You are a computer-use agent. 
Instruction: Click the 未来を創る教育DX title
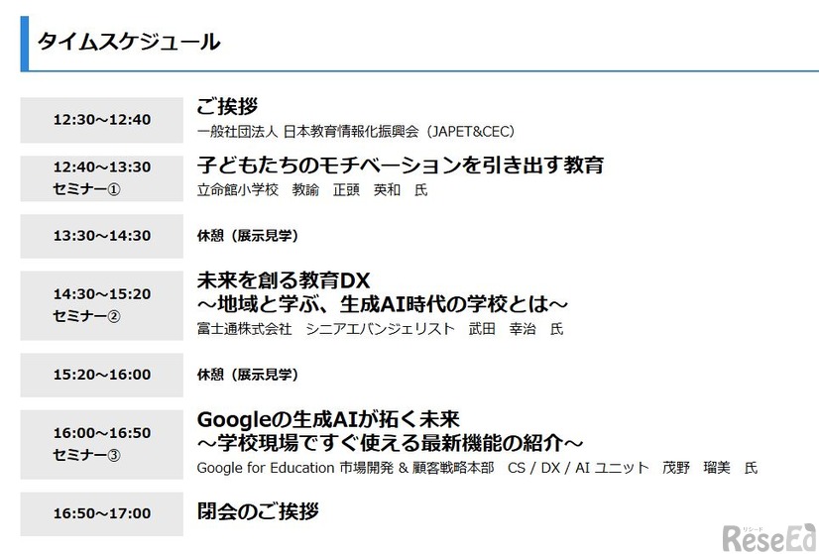284,280
